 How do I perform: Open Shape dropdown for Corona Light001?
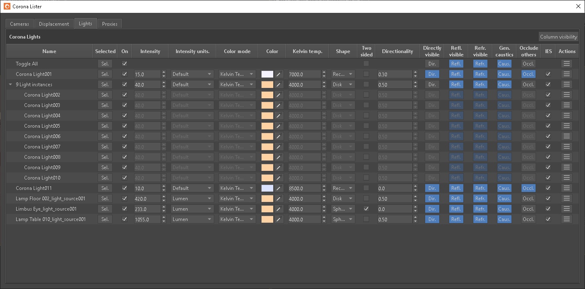pyautogui.click(x=343, y=74)
